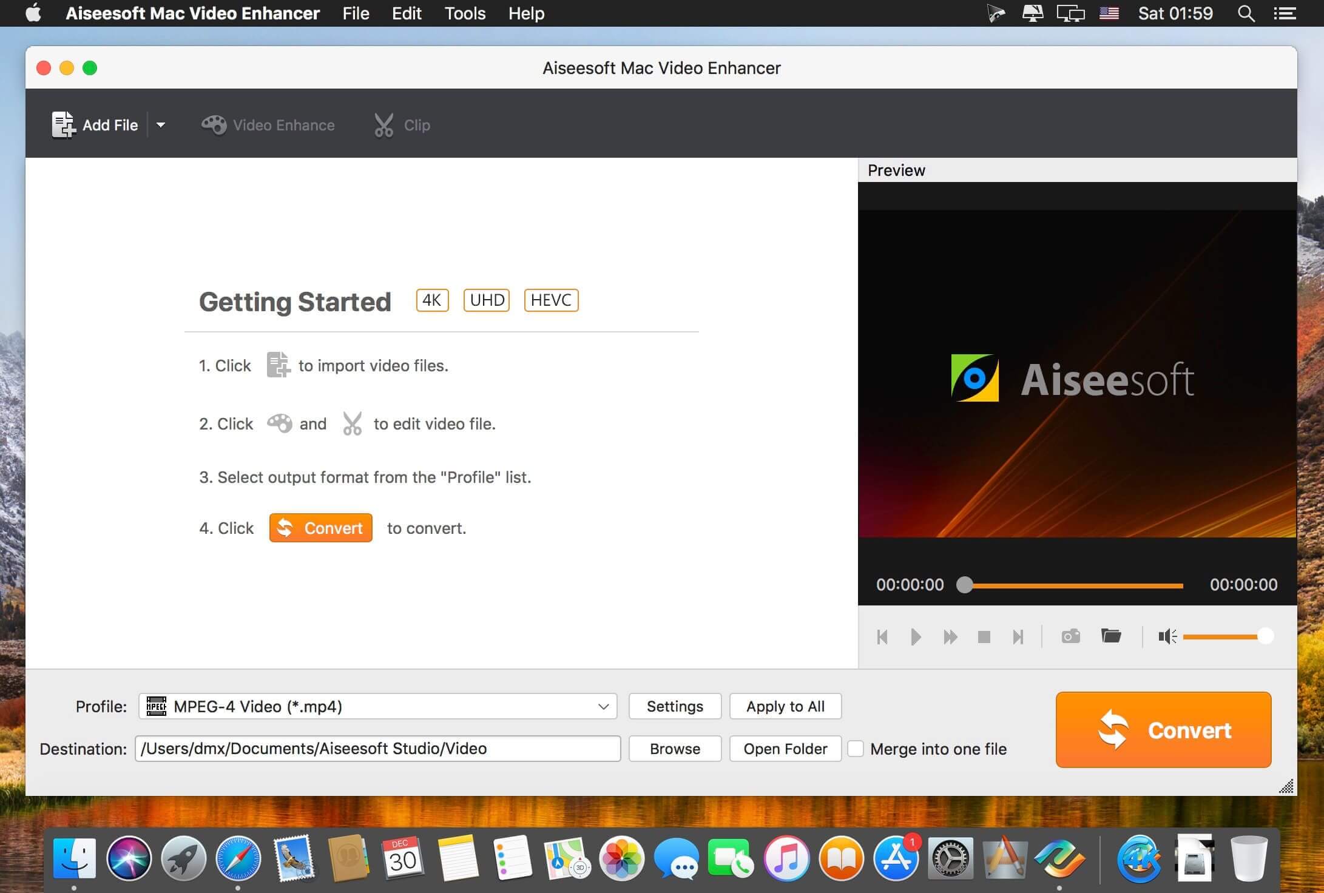This screenshot has height=893, width=1324.
Task: Skip to previous in preview player
Action: tap(882, 636)
